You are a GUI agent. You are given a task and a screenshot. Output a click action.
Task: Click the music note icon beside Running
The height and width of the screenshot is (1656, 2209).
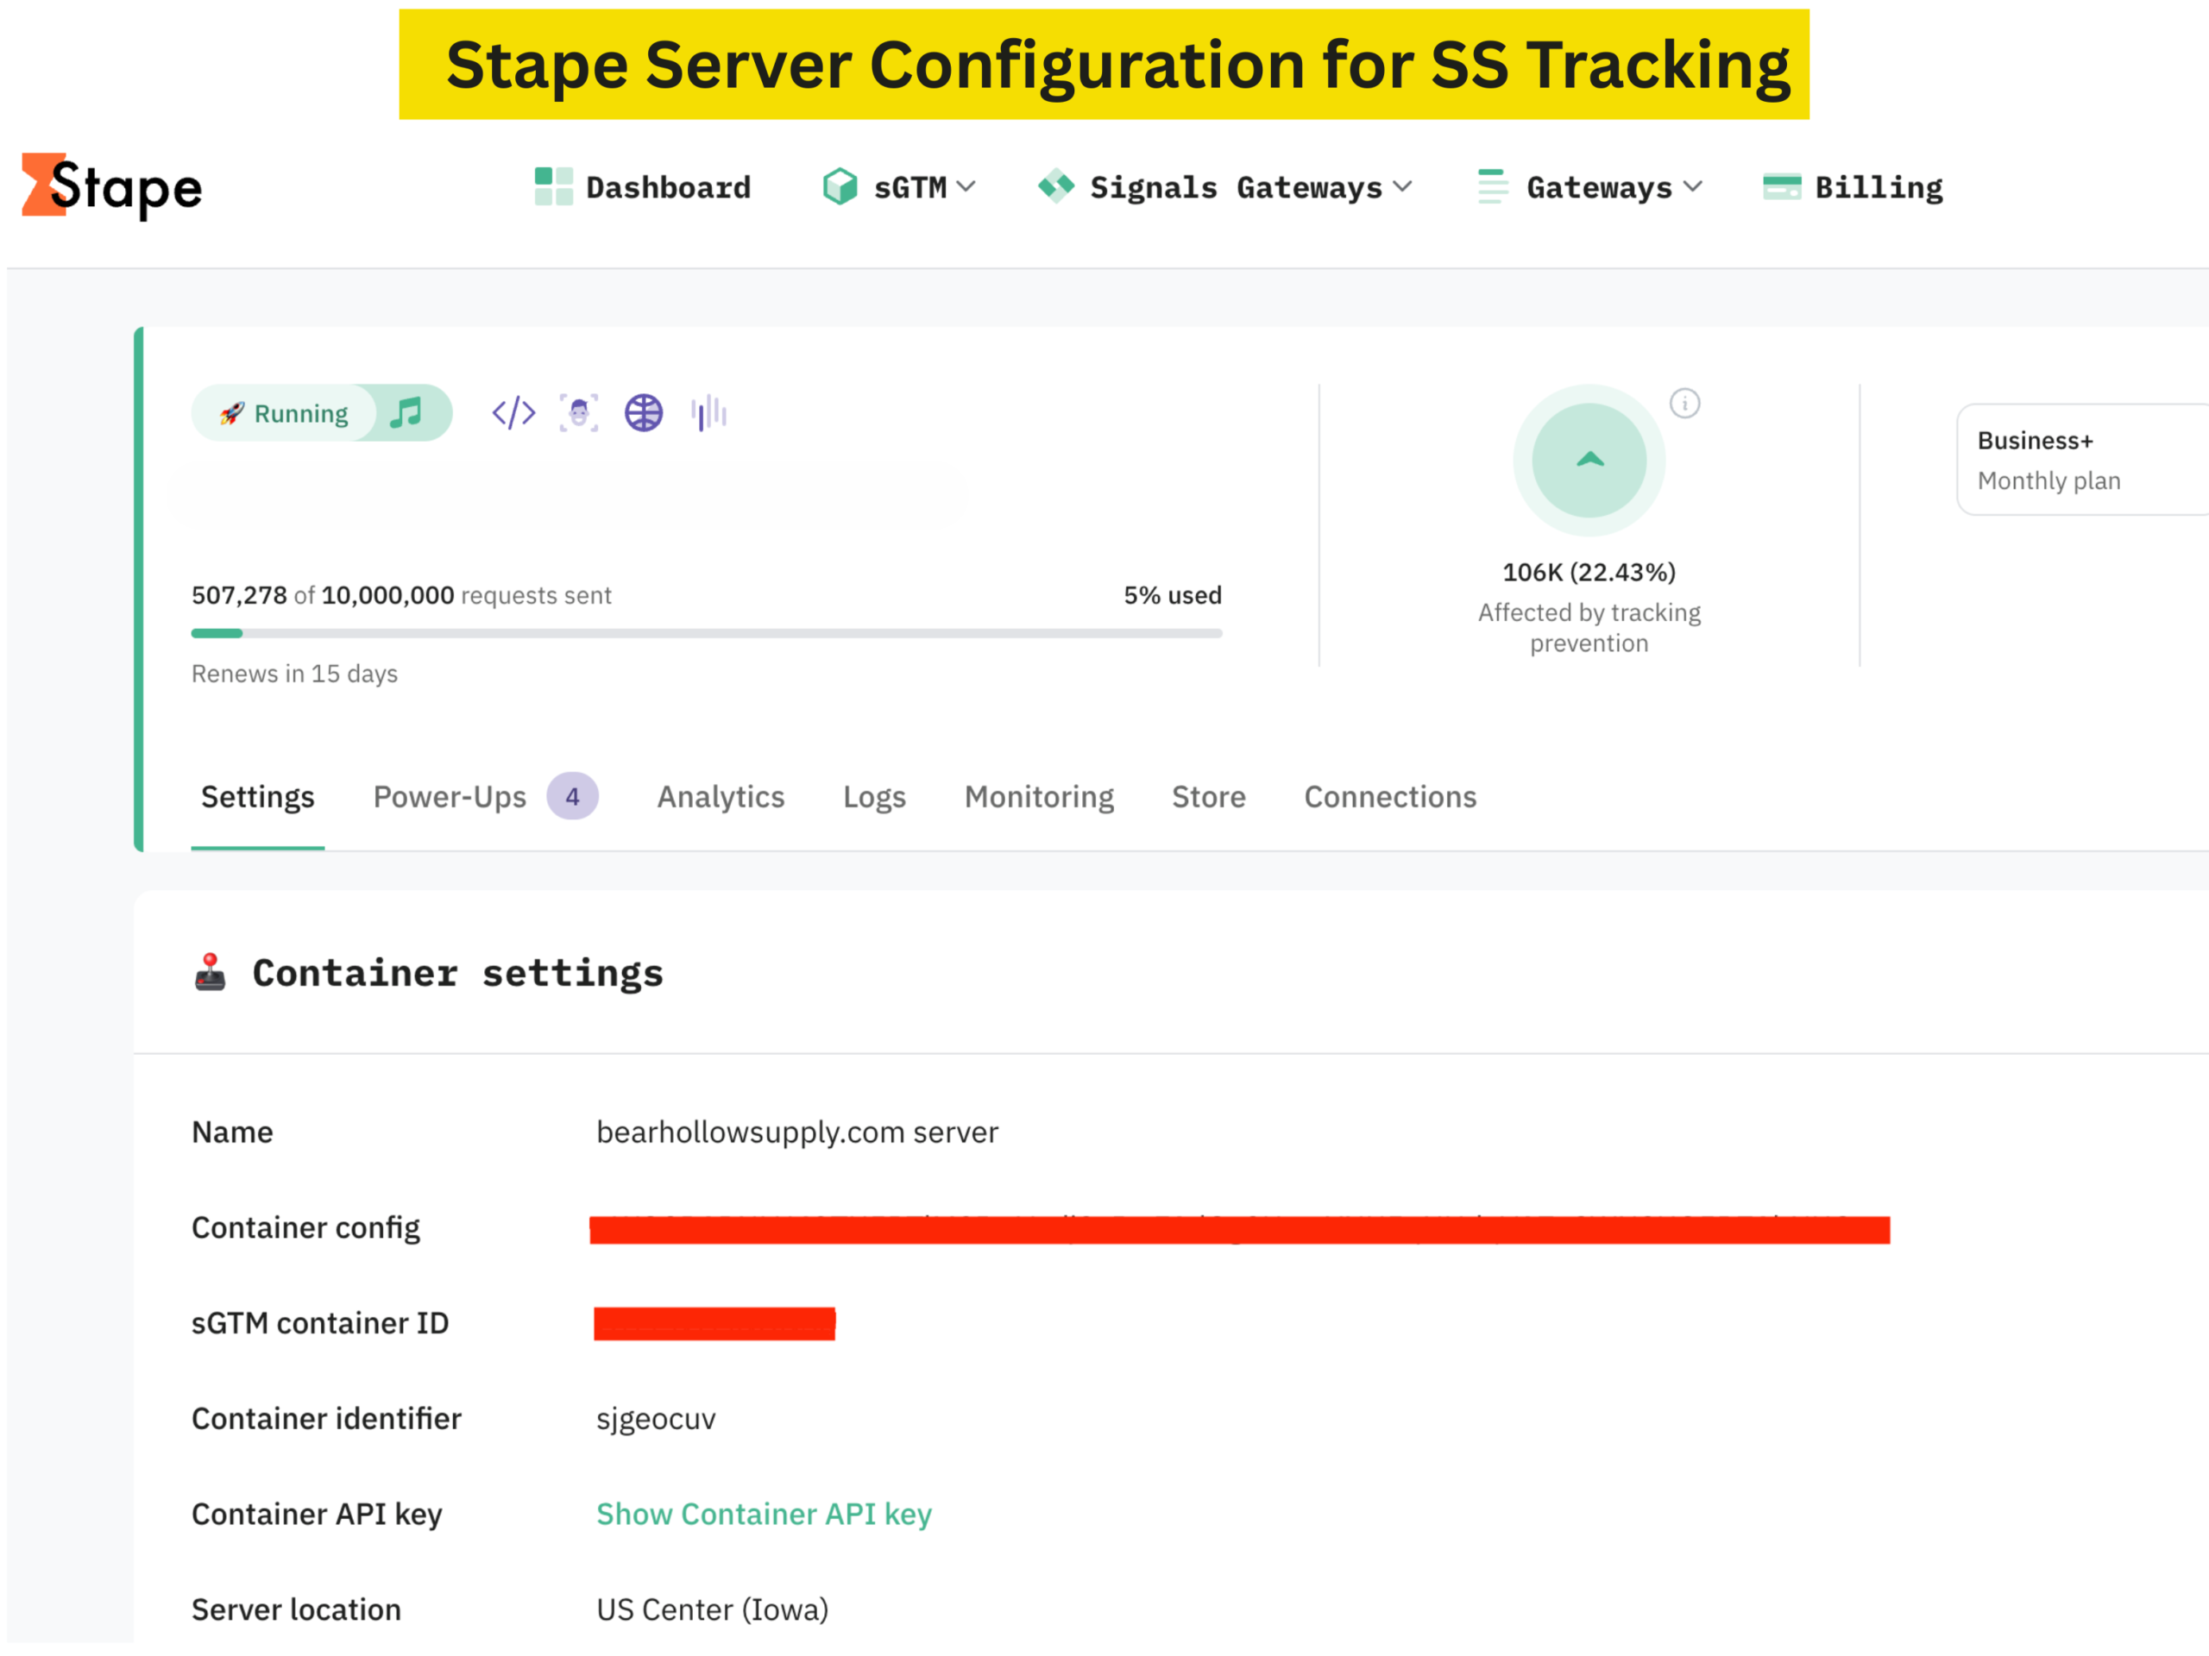point(406,412)
